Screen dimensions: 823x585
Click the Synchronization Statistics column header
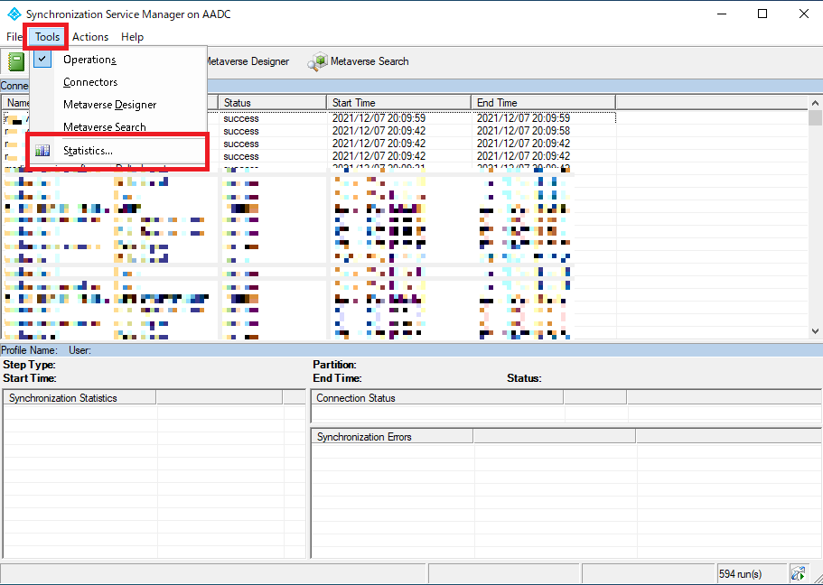(79, 398)
